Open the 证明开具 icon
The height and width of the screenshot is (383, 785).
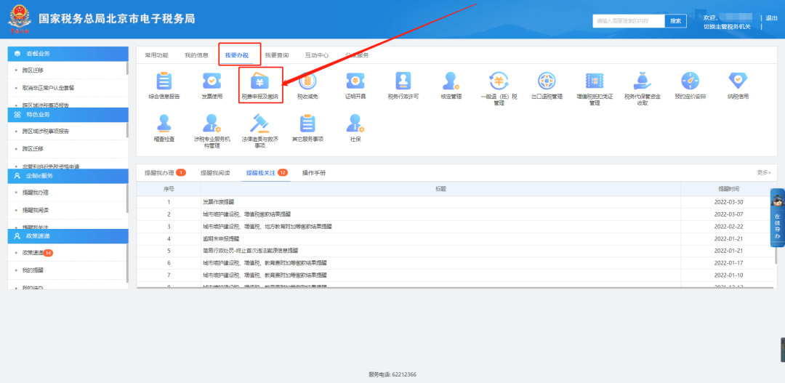pyautogui.click(x=355, y=81)
